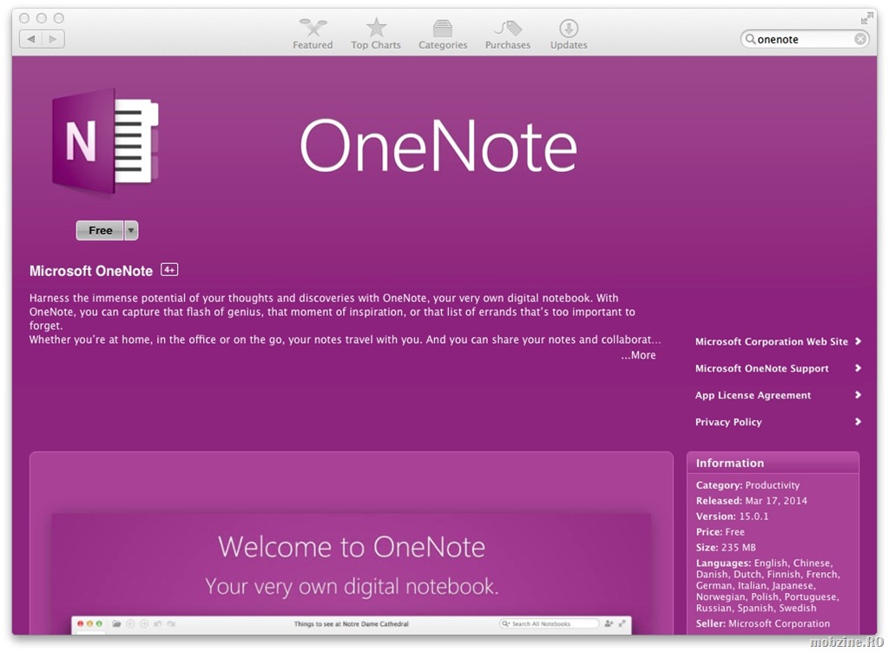Click the Free button to get OneNote
This screenshot has width=889, height=652.
pyautogui.click(x=101, y=231)
